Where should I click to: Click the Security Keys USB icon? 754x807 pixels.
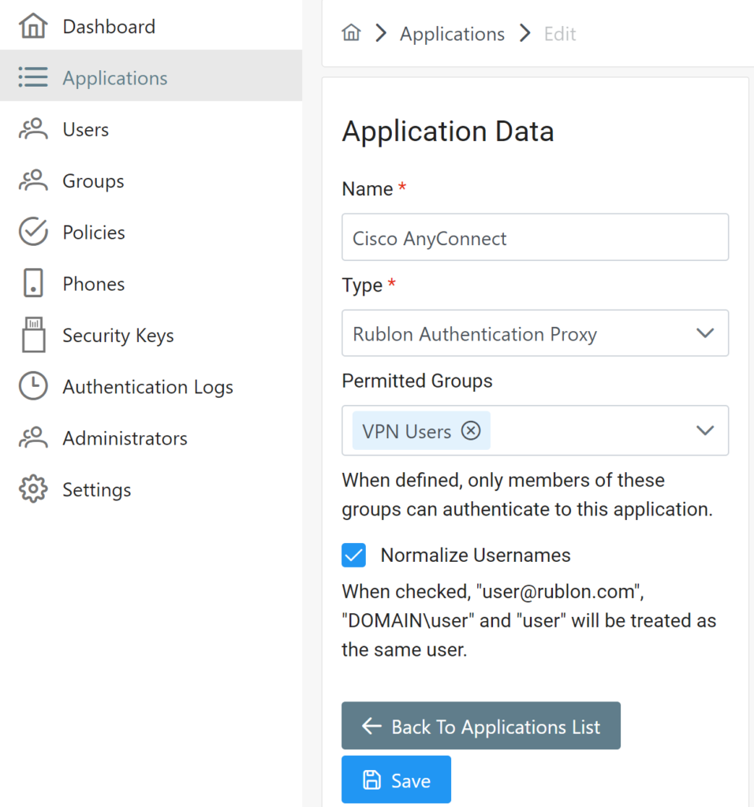point(33,335)
